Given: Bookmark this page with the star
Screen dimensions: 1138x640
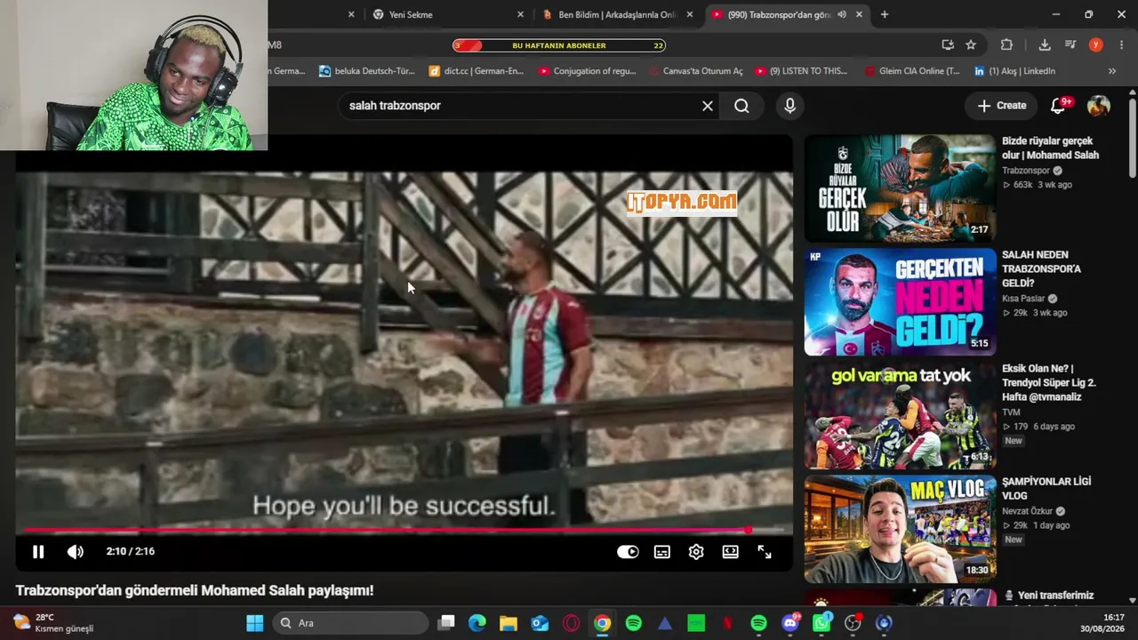Looking at the screenshot, I should [971, 45].
